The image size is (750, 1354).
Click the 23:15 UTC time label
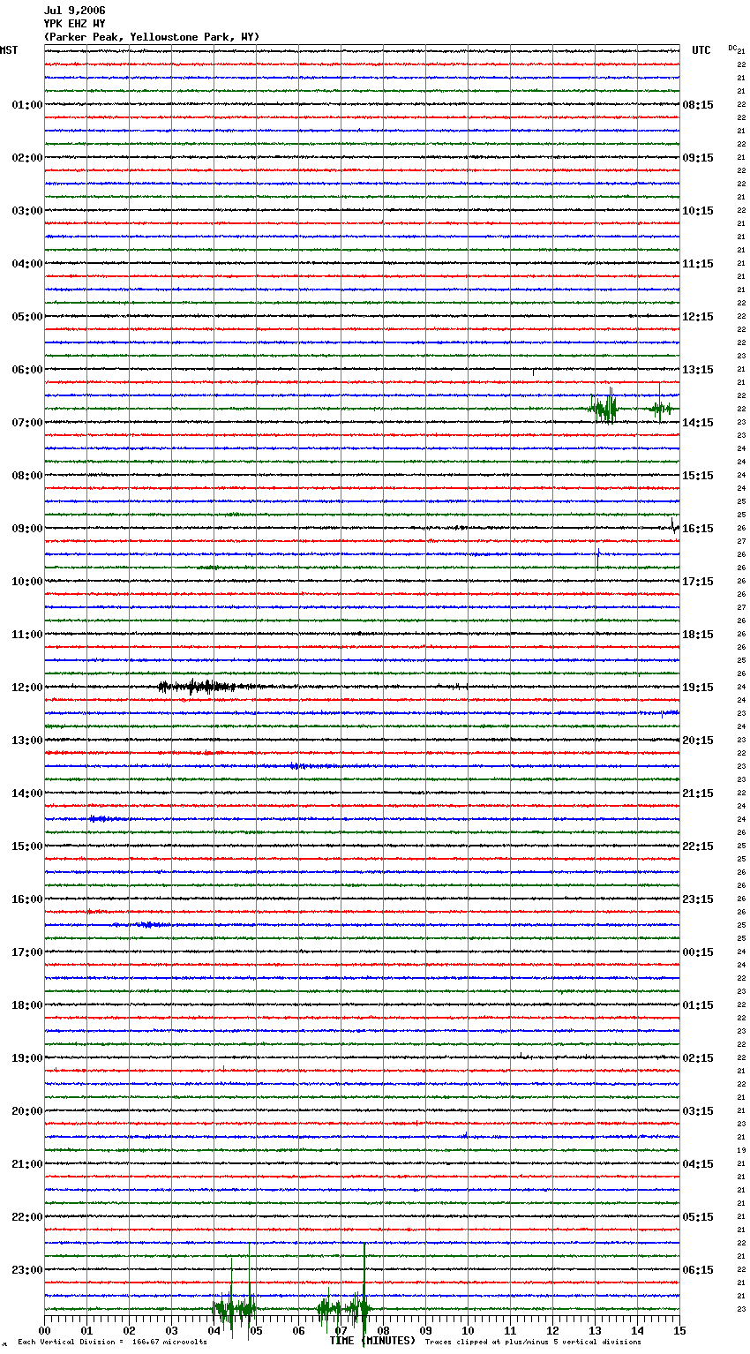click(698, 899)
